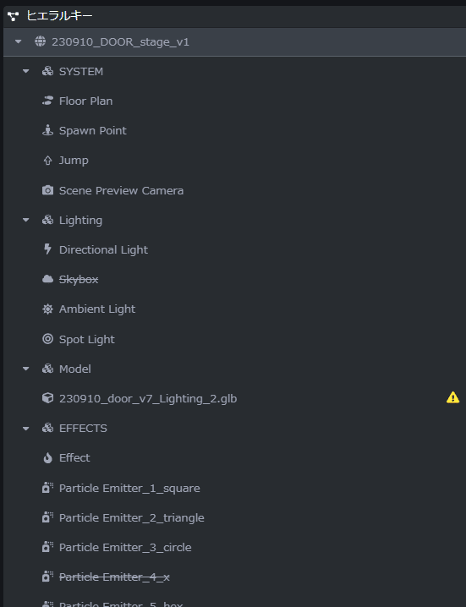Click the Effect flame icon
The width and height of the screenshot is (466, 607).
click(47, 458)
